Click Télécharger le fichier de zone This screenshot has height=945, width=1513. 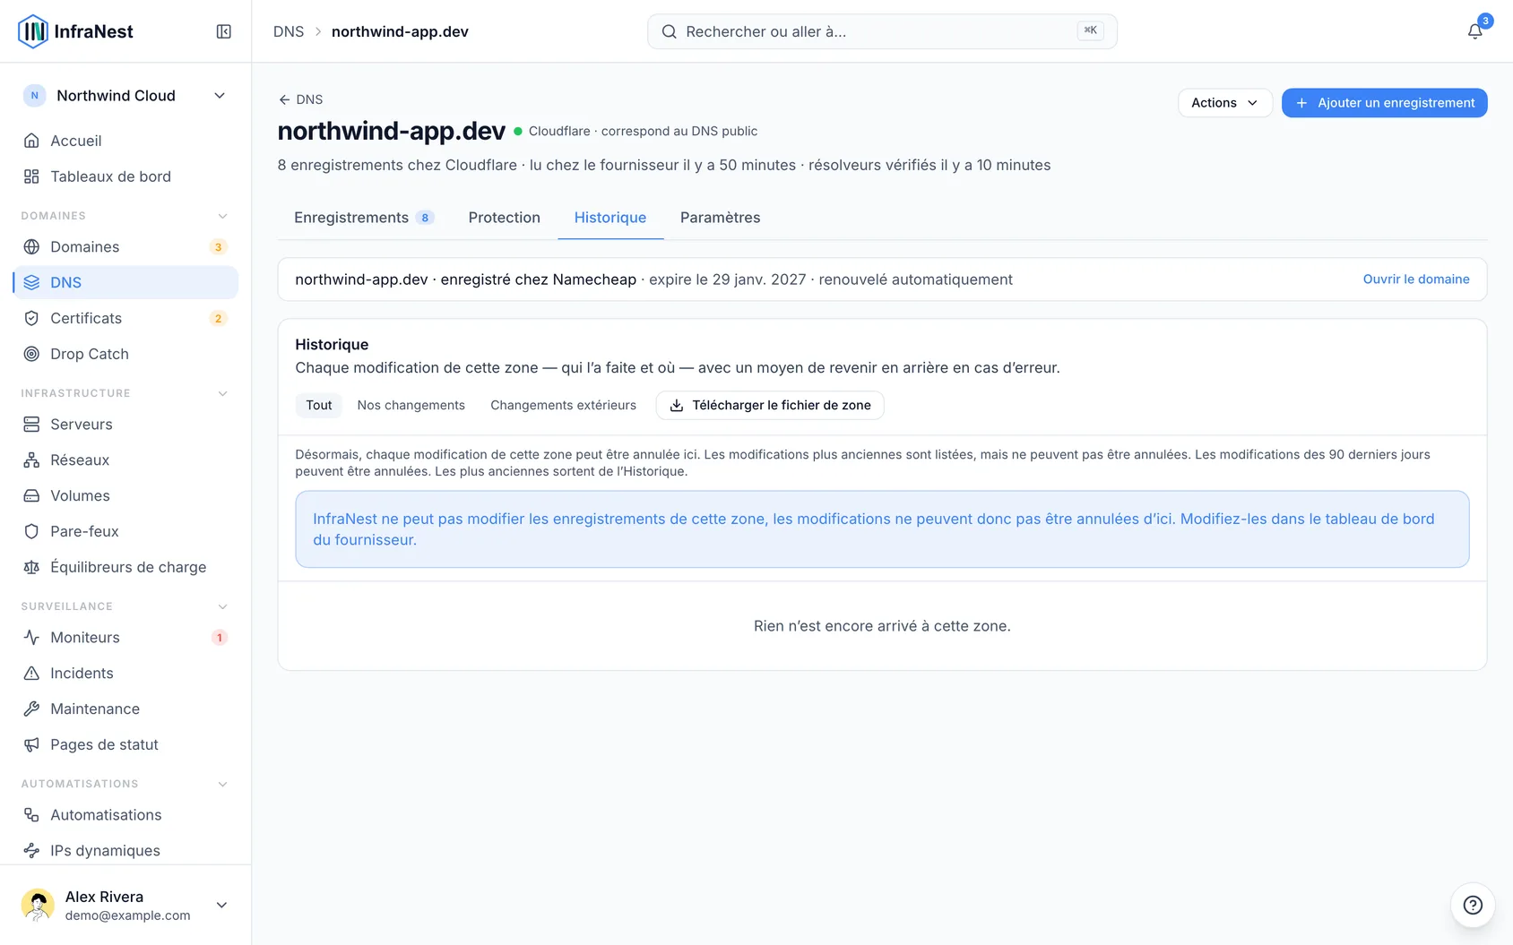click(770, 405)
